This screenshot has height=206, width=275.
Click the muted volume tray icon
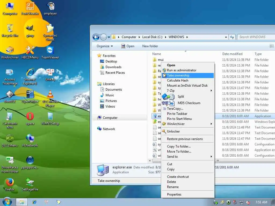coord(248,202)
